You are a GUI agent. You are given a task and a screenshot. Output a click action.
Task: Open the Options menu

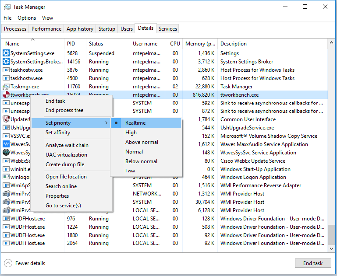click(x=27, y=18)
